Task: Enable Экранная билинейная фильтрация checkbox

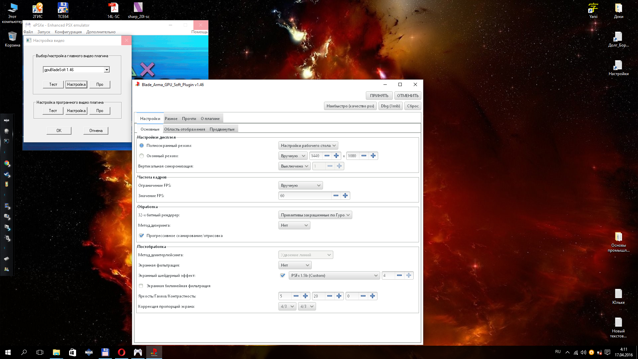Action: point(141,286)
